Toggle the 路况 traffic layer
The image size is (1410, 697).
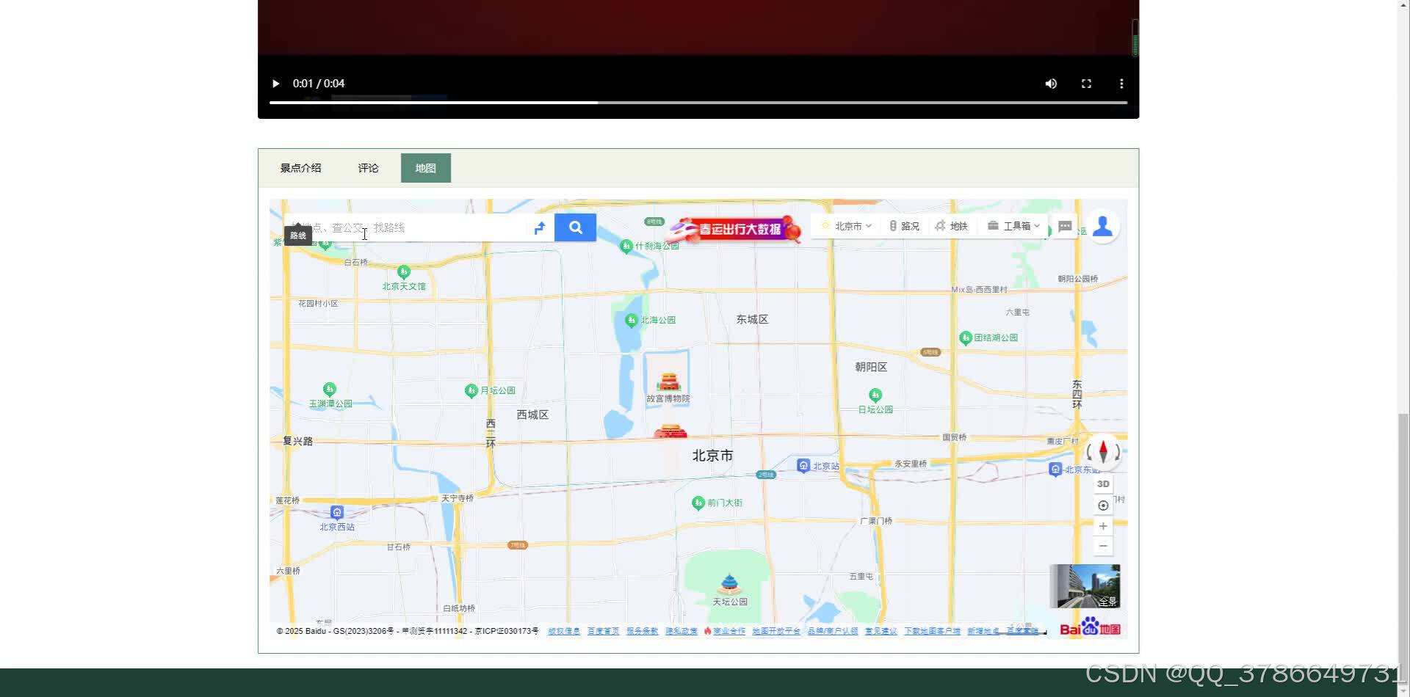[904, 226]
